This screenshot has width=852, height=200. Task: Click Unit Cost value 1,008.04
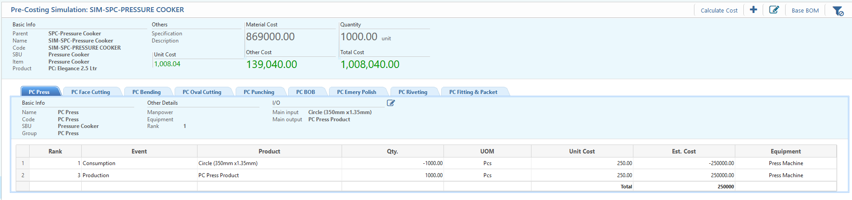tap(167, 64)
